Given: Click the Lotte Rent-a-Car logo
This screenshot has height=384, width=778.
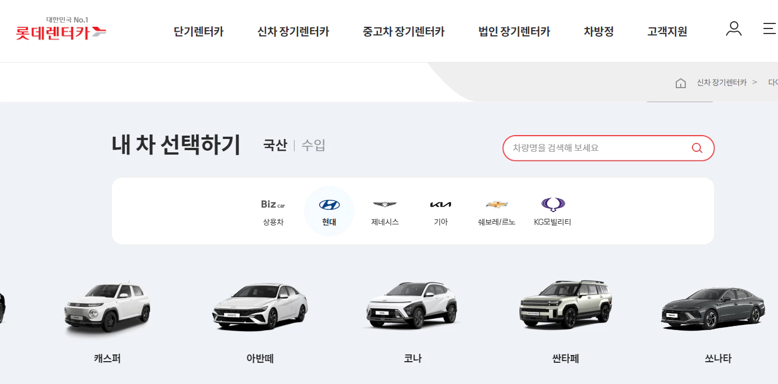Looking at the screenshot, I should coord(61,28).
